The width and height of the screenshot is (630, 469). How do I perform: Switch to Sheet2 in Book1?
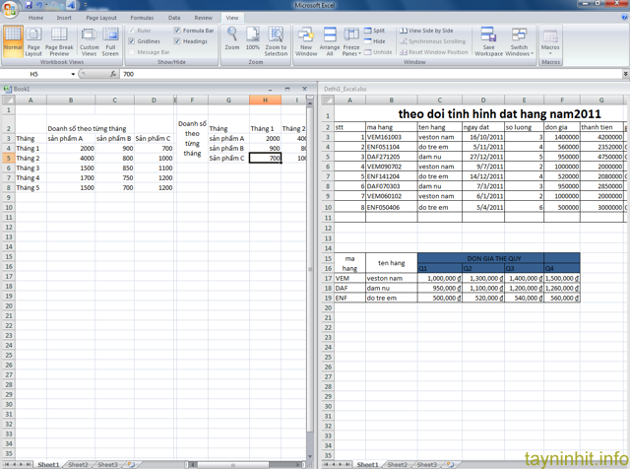click(78, 464)
